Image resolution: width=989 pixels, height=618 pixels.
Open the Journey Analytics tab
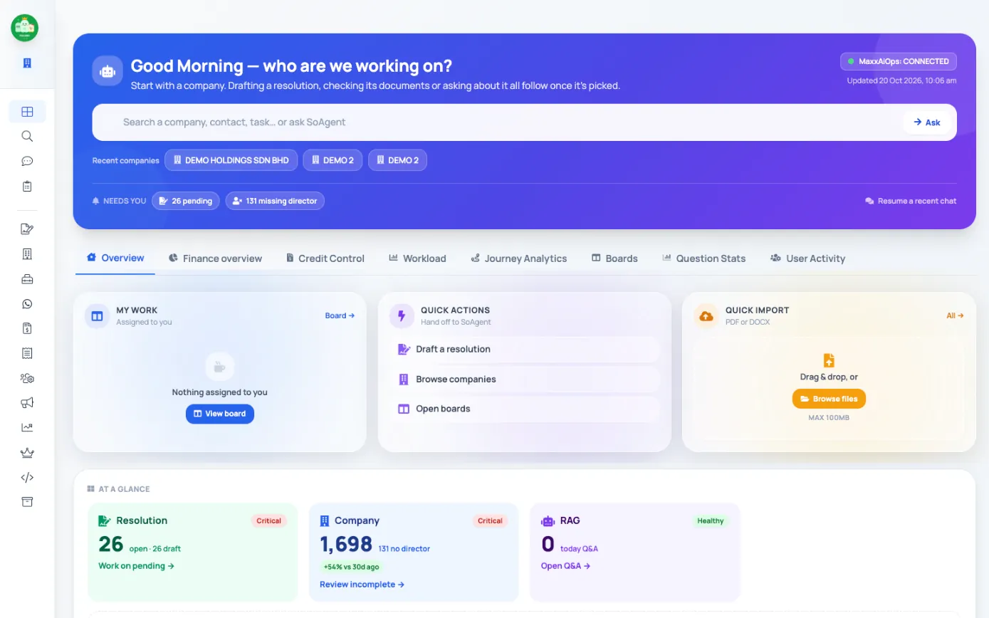click(519, 258)
